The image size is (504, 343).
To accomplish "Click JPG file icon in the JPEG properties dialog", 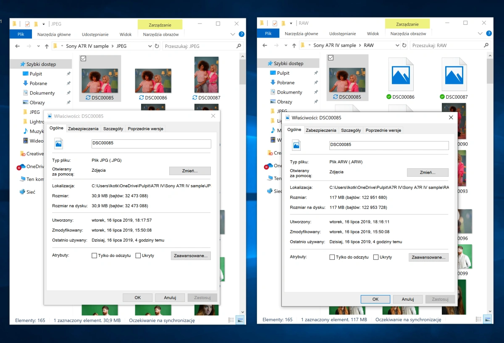I will pyautogui.click(x=58, y=144).
